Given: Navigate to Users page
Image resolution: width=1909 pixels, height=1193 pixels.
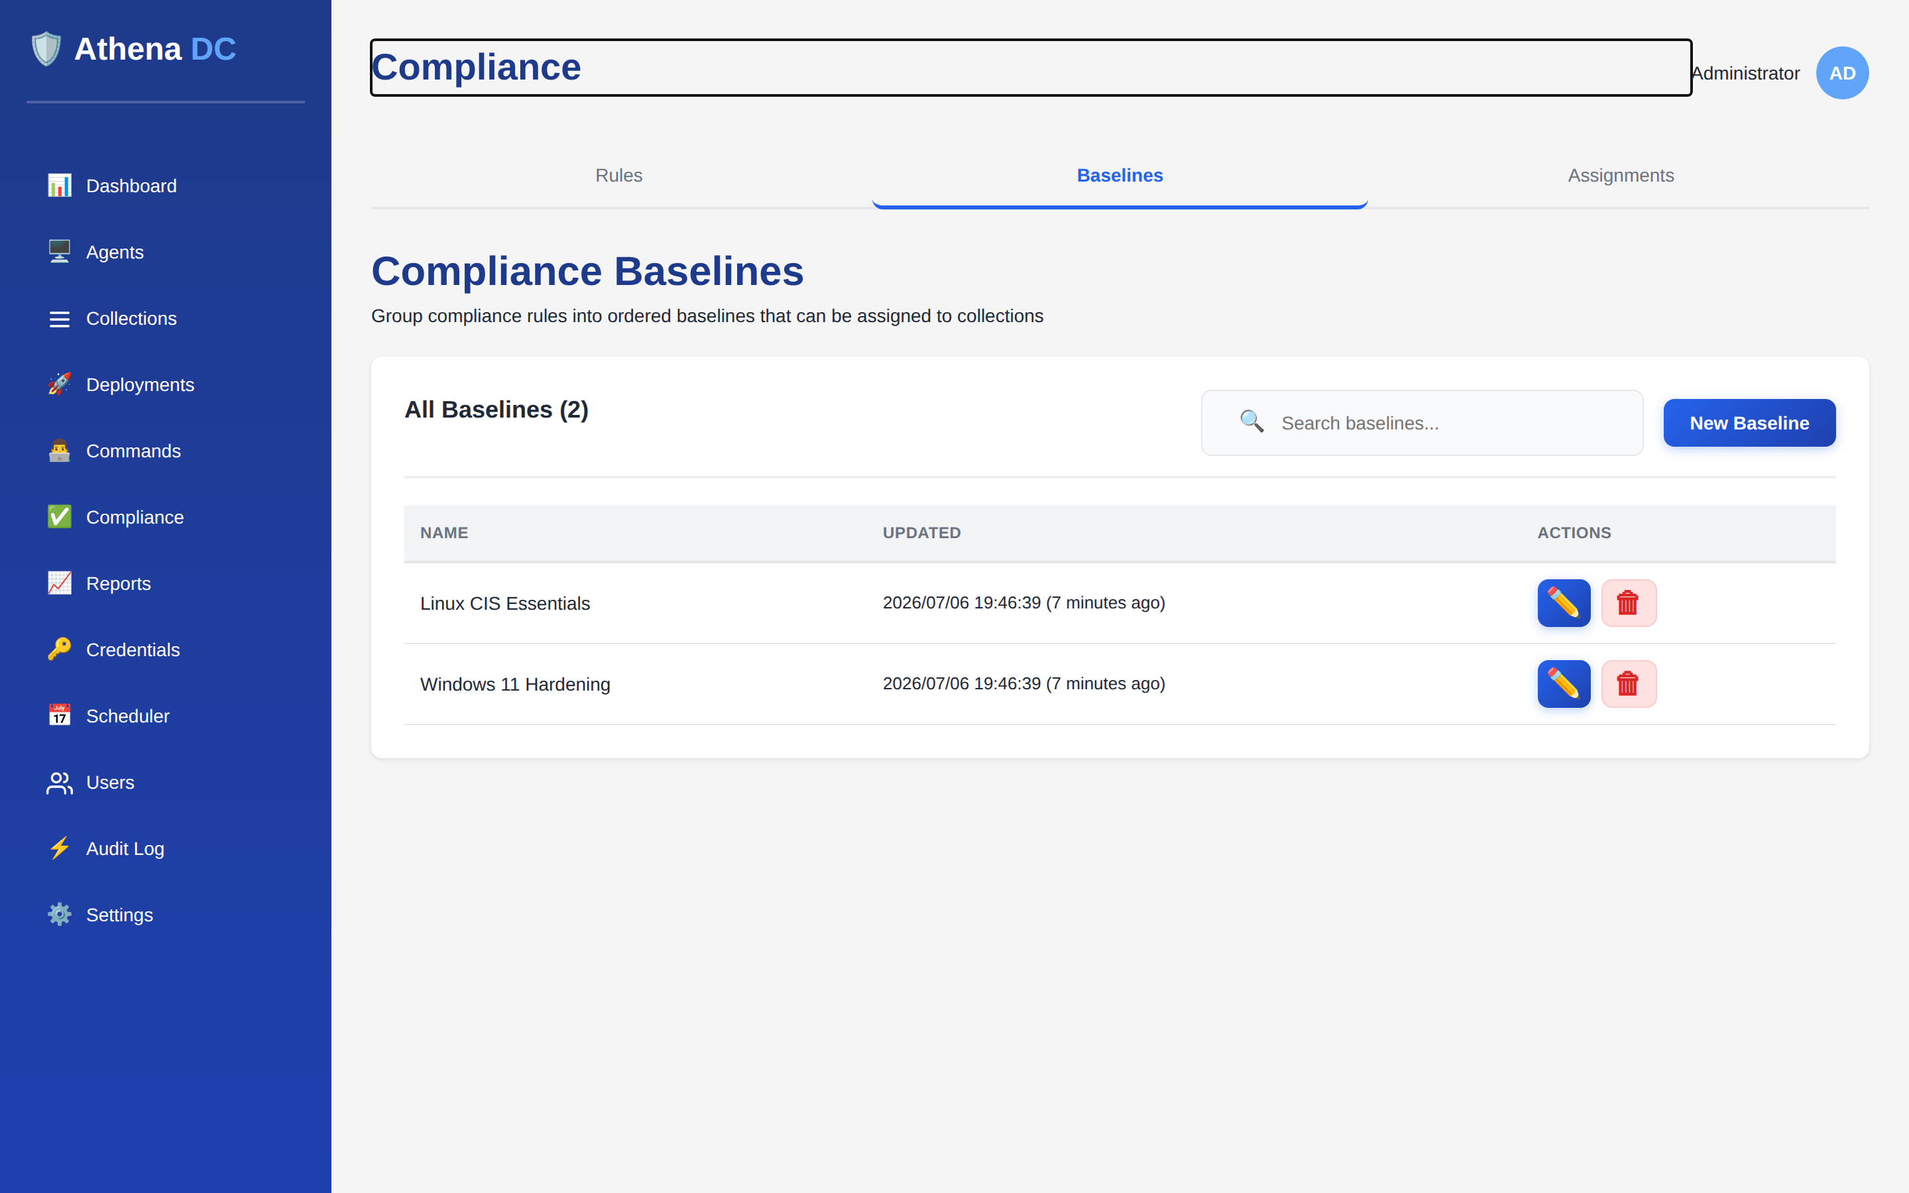Looking at the screenshot, I should tap(166, 782).
